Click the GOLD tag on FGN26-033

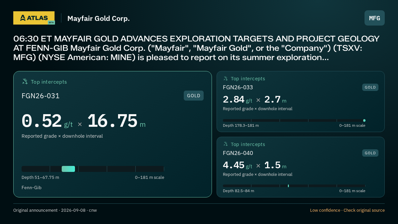pos(370,87)
